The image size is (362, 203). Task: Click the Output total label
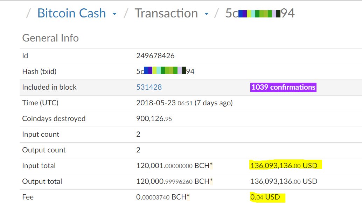coord(42,181)
